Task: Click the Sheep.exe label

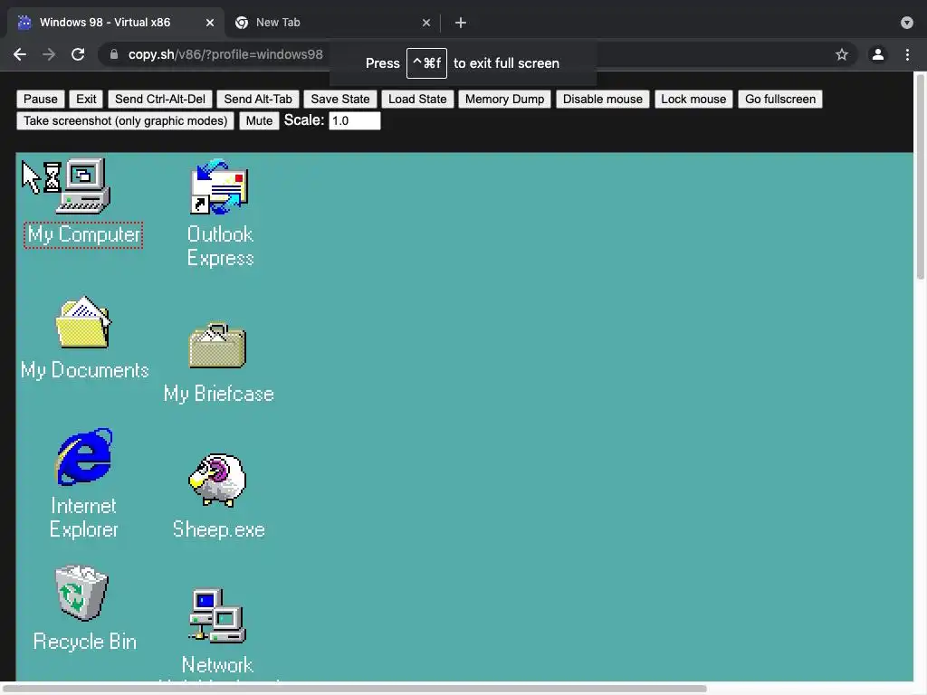Action: (x=219, y=528)
